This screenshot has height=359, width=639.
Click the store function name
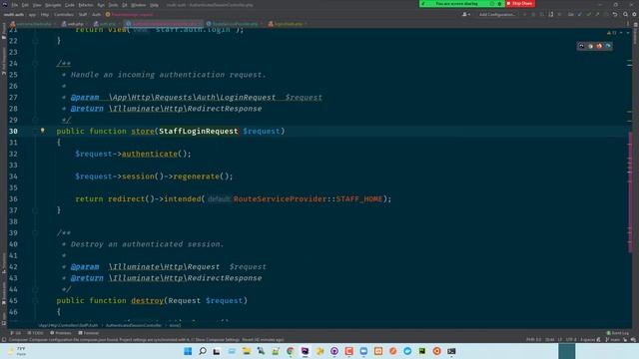(x=143, y=131)
